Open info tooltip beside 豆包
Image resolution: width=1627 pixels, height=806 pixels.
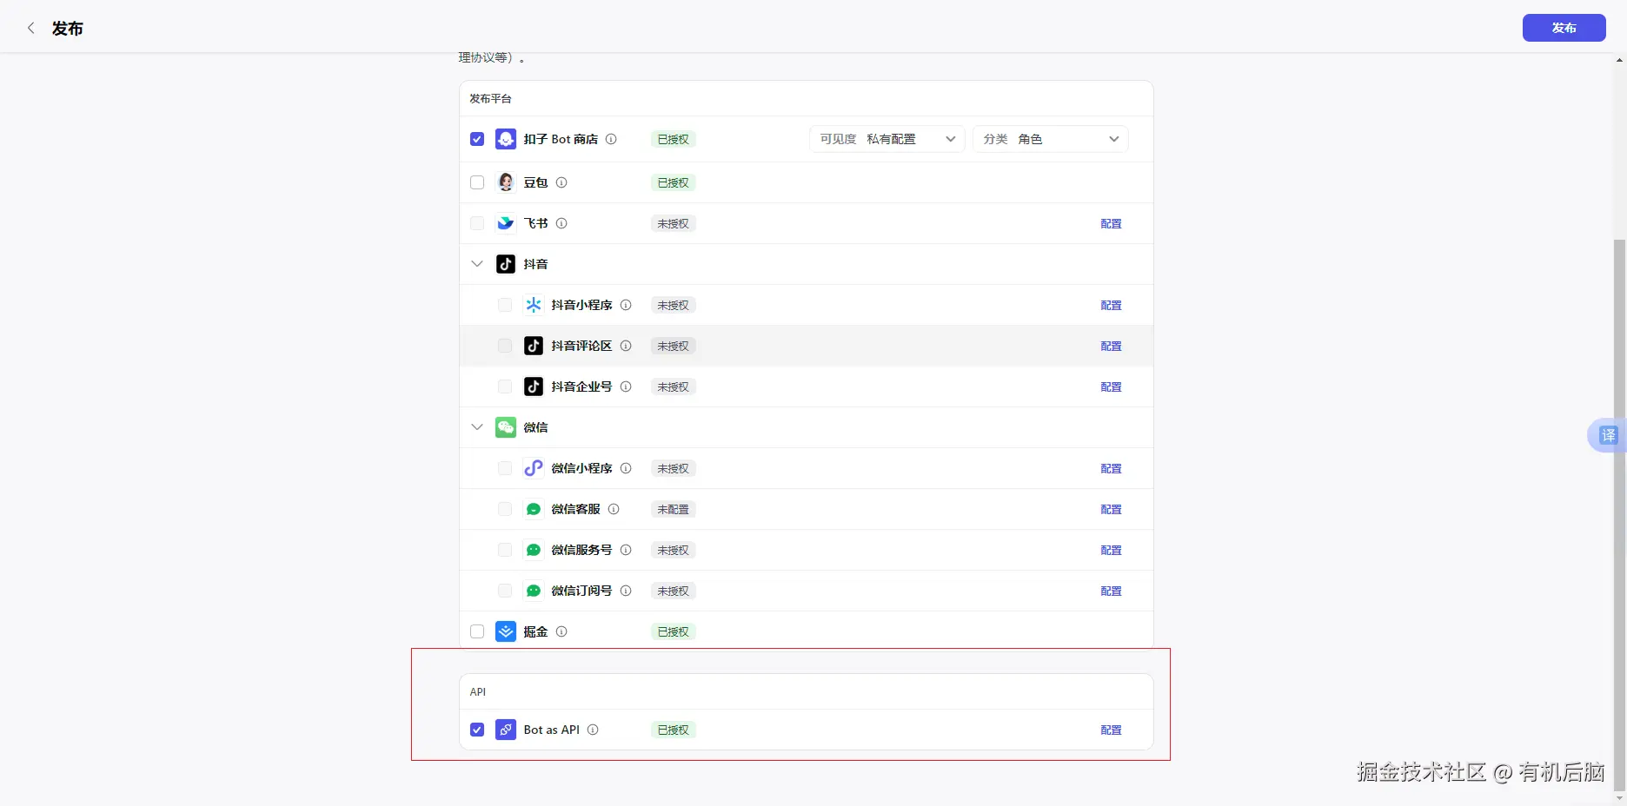561,182
